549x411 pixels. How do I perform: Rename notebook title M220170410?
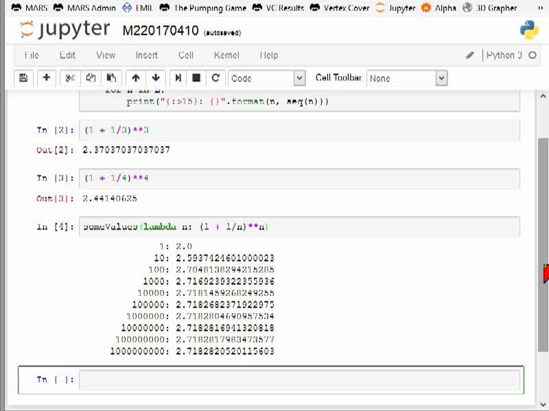pyautogui.click(x=161, y=31)
